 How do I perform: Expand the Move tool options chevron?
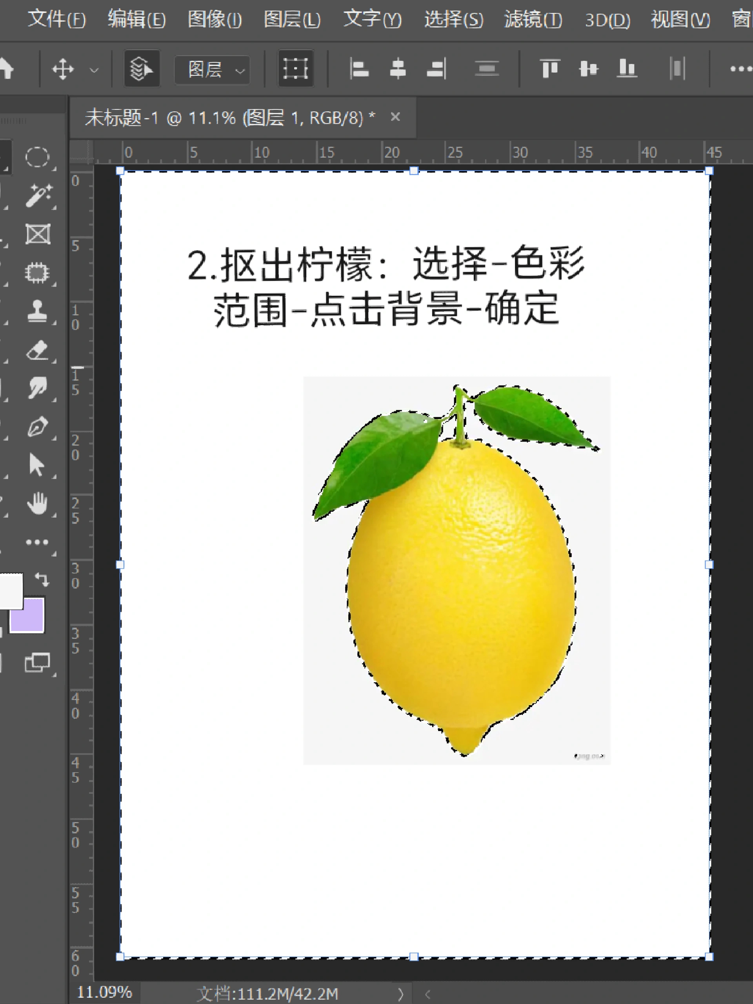coord(94,69)
